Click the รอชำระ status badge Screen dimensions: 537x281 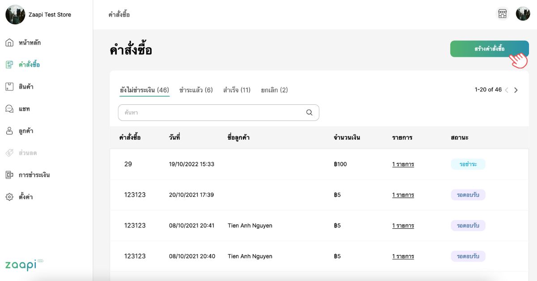pos(468,164)
